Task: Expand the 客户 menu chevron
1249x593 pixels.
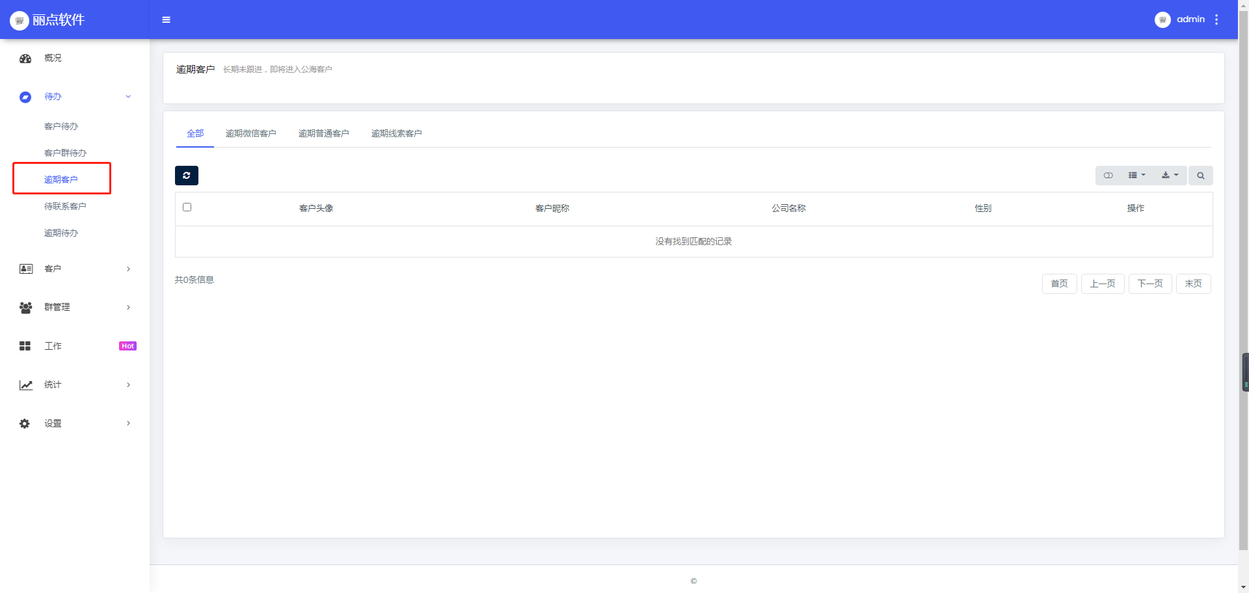Action: [x=128, y=269]
